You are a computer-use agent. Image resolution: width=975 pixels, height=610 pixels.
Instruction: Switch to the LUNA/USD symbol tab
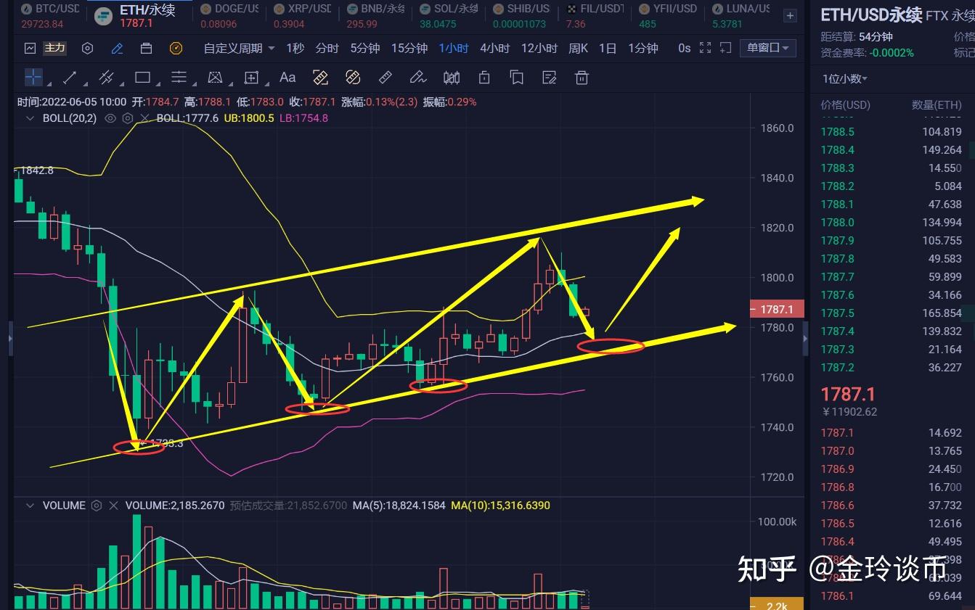coord(740,15)
